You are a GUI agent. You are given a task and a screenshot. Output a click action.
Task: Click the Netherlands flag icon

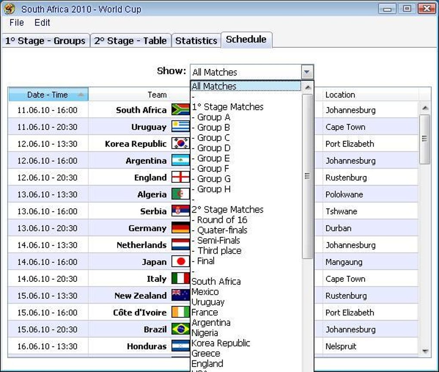(x=181, y=244)
